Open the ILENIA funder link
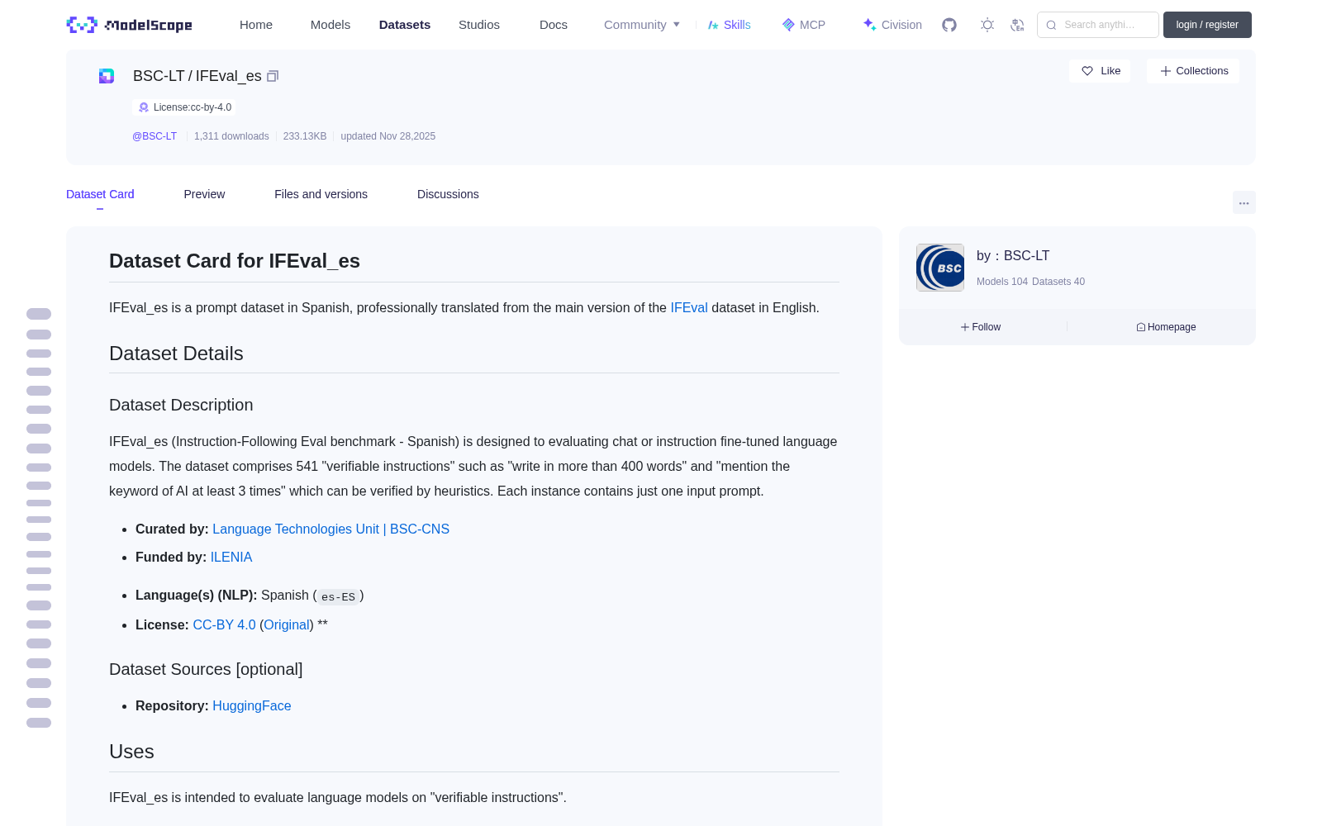The height and width of the screenshot is (826, 1322). (x=231, y=557)
